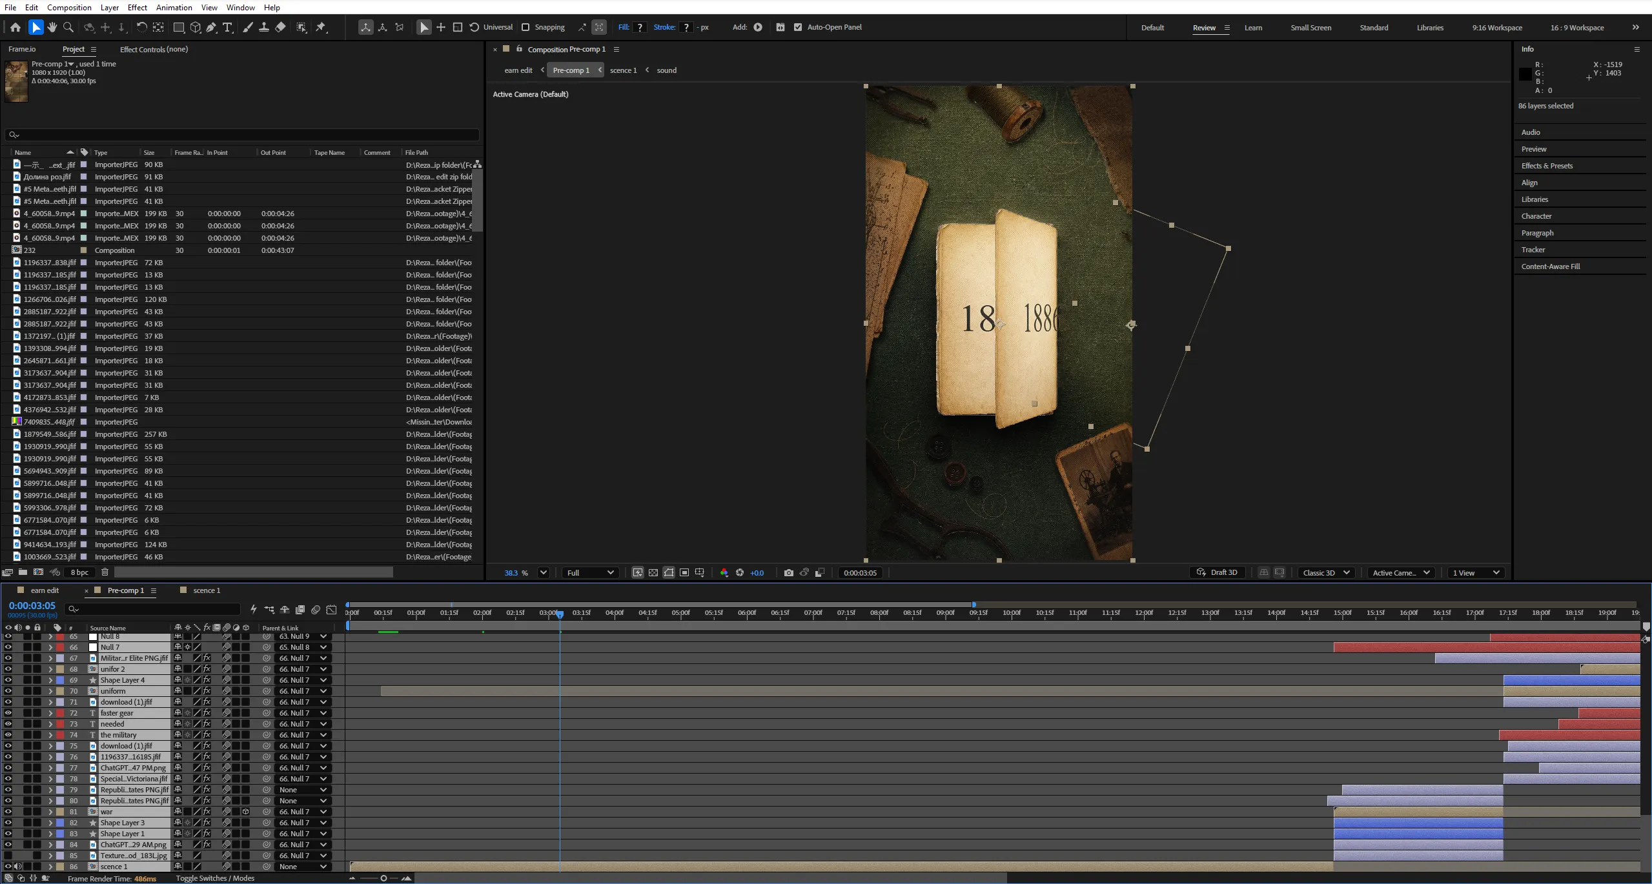
Task: Open the Graph Editor in timeline
Action: [331, 609]
